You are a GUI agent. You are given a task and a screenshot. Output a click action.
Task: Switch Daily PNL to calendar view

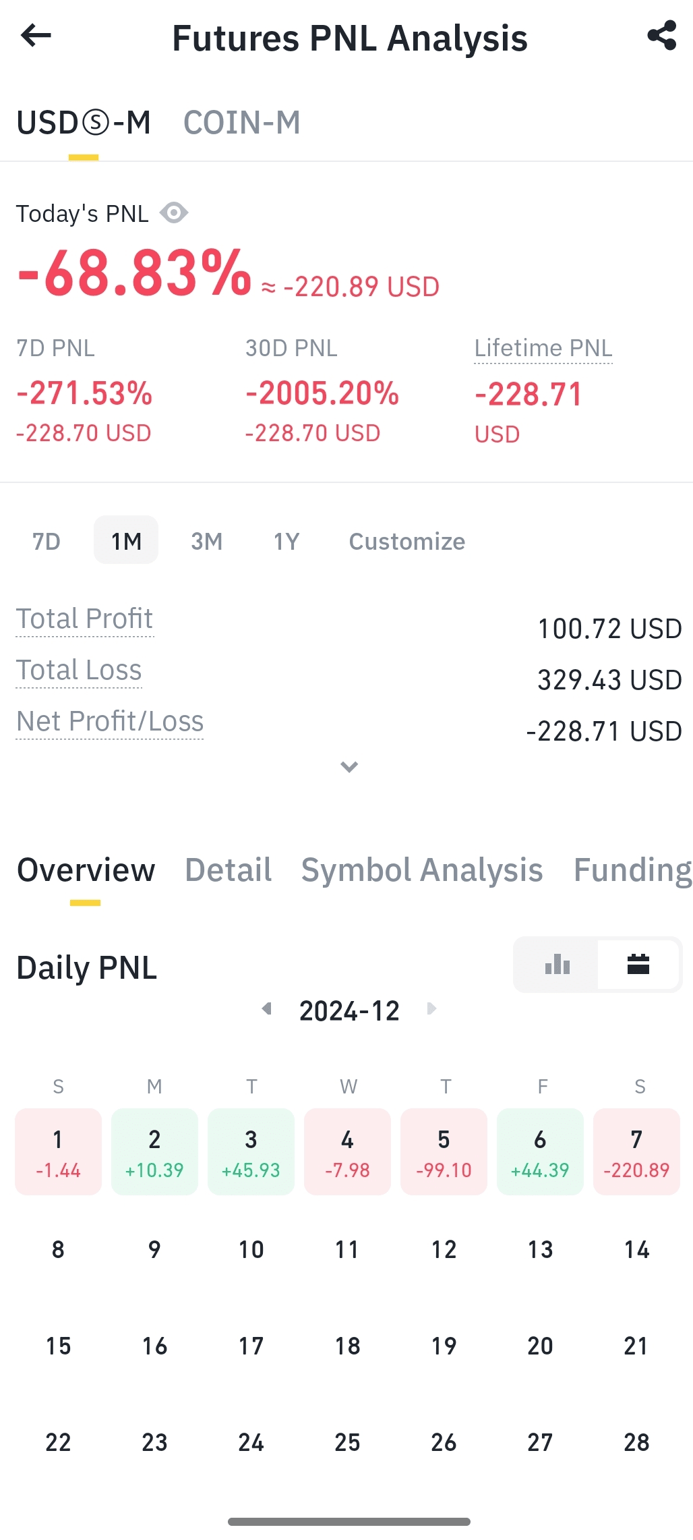click(x=638, y=965)
